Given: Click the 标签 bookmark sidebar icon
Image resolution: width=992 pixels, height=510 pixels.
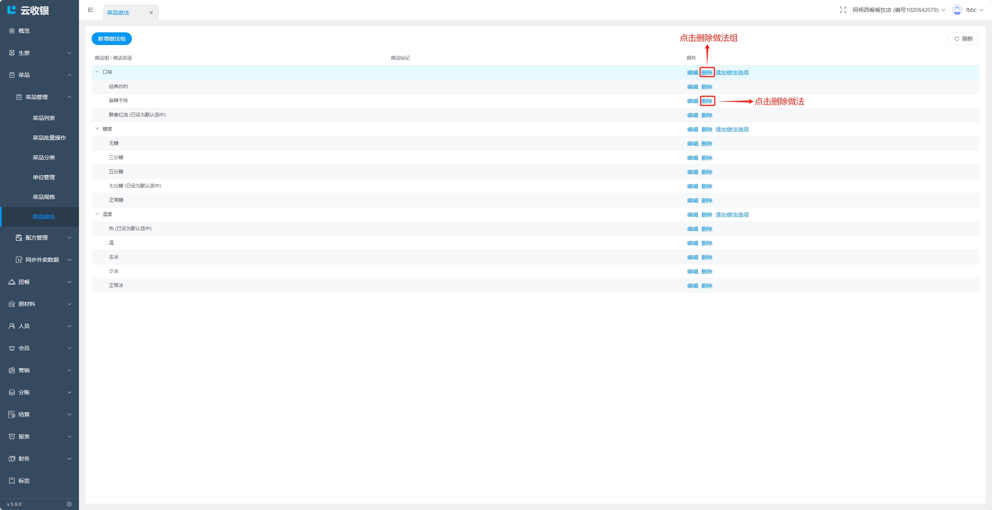Looking at the screenshot, I should 12,480.
